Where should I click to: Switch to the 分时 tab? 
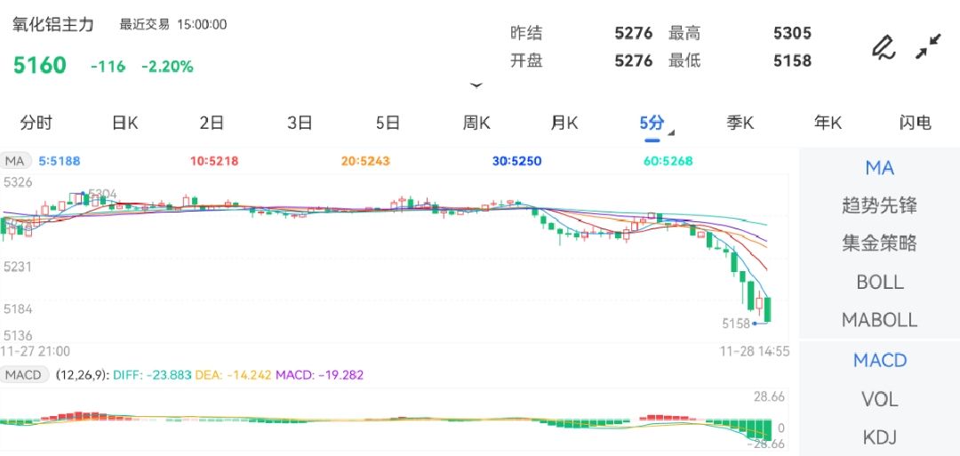[36, 123]
